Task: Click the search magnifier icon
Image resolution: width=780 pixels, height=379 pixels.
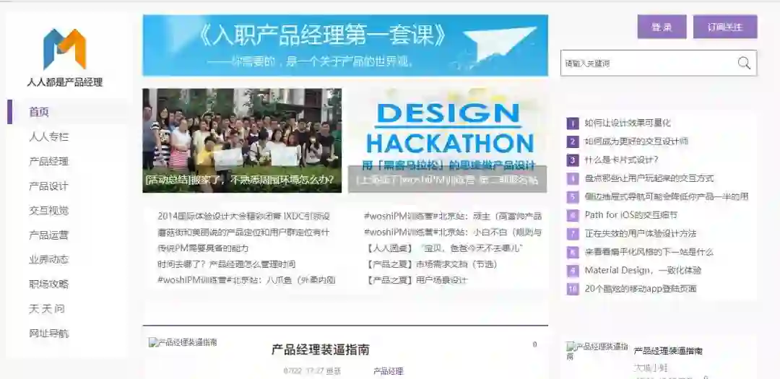Action: click(744, 64)
